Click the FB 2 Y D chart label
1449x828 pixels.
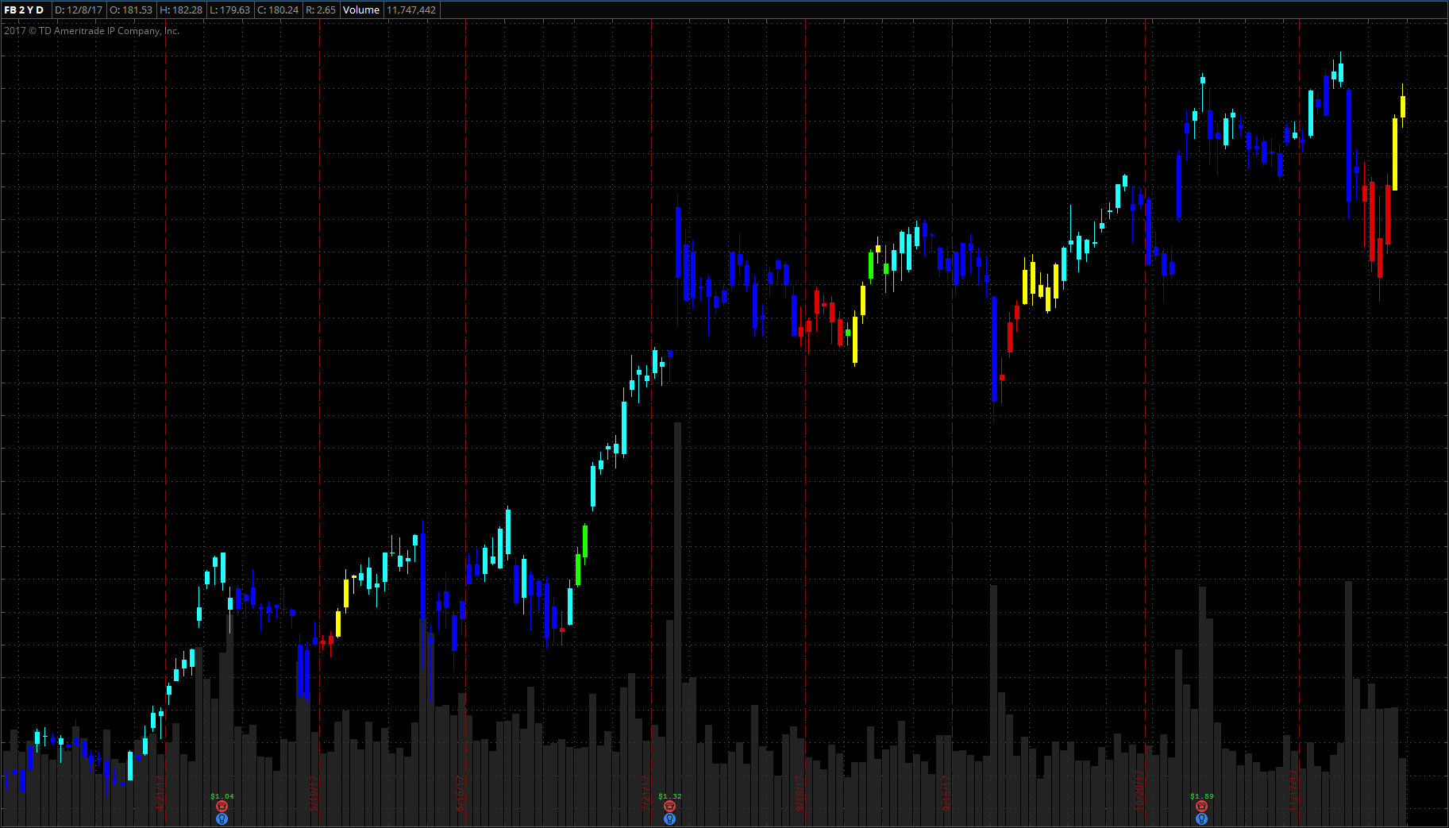coord(24,10)
